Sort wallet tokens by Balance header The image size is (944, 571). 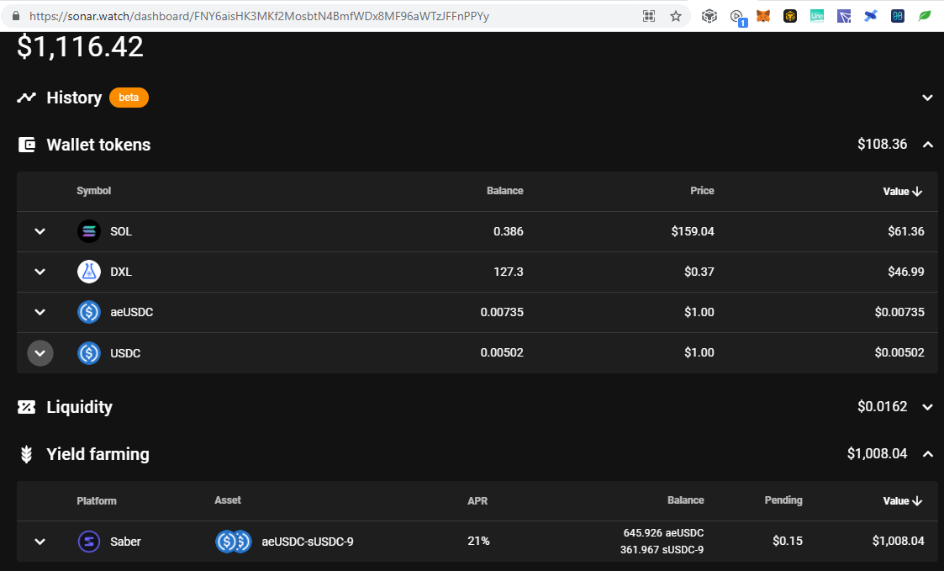[x=504, y=191]
